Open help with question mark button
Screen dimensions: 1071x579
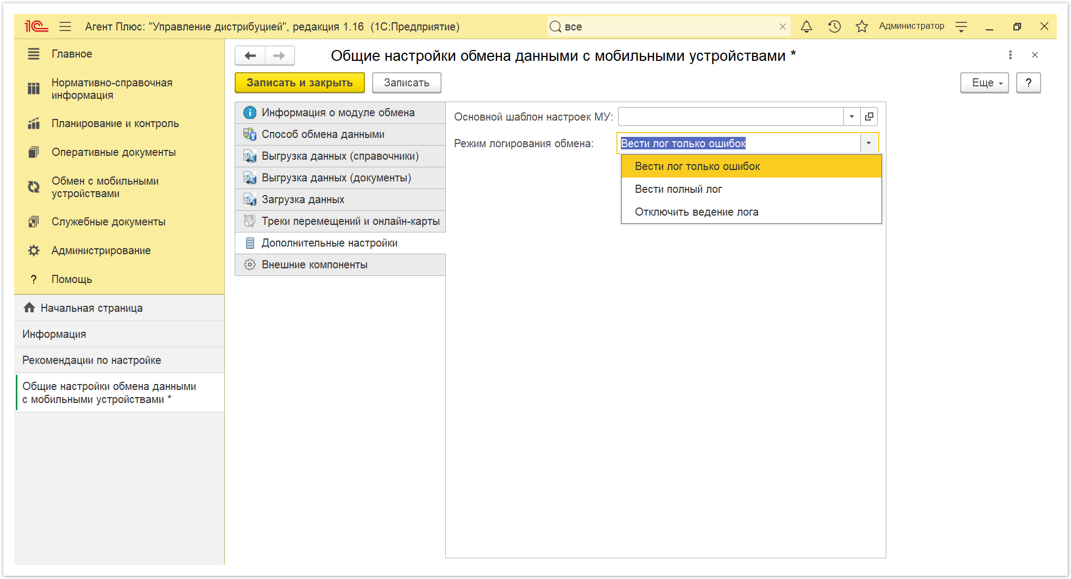pos(1028,83)
